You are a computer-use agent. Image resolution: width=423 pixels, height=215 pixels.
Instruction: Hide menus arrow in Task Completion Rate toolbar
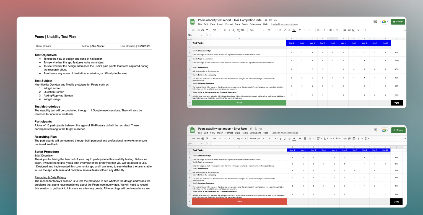(405, 30)
